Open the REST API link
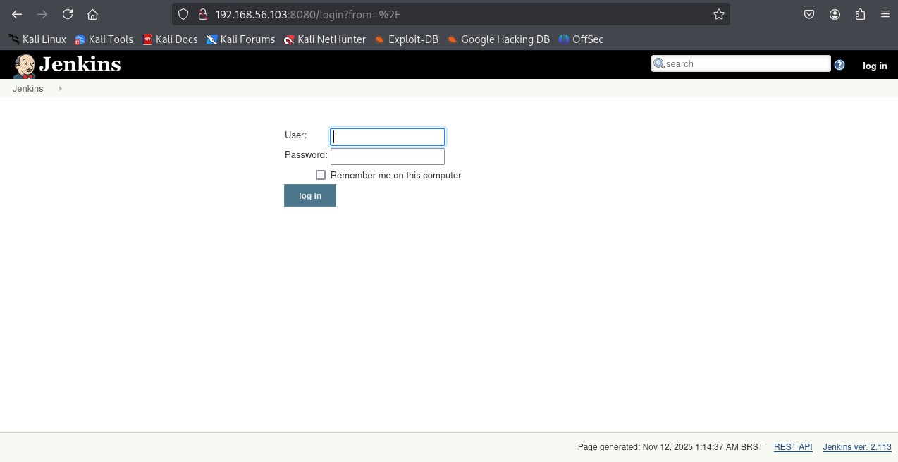The height and width of the screenshot is (462, 898). point(793,447)
